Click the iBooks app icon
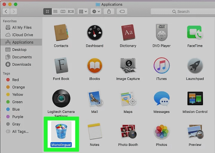This screenshot has height=153, width=215. click(x=95, y=66)
